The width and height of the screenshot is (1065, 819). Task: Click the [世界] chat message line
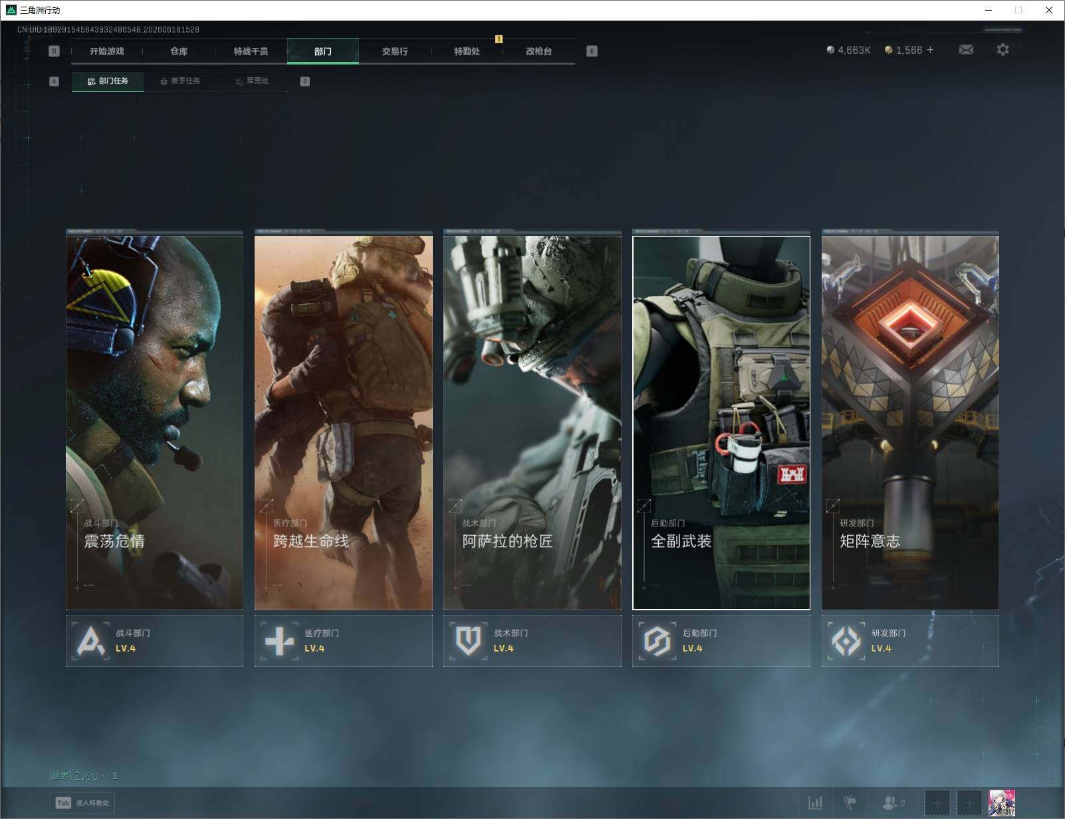pyautogui.click(x=83, y=776)
